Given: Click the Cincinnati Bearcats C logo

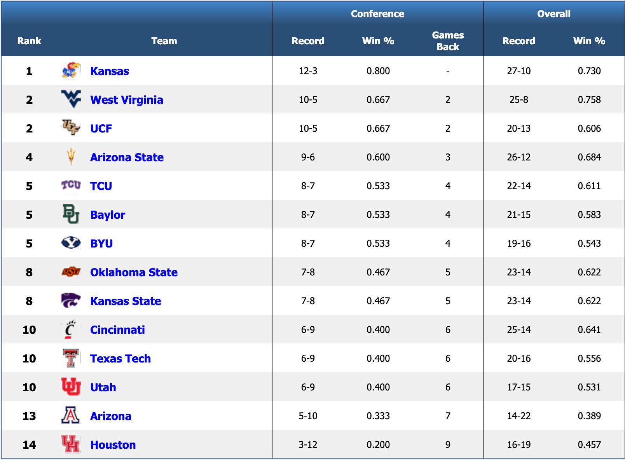Looking at the screenshot, I should click(x=70, y=329).
